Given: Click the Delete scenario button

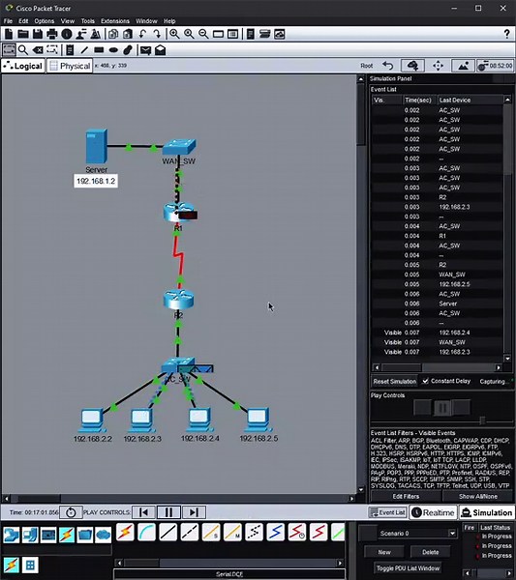Looking at the screenshot, I should click(x=430, y=552).
